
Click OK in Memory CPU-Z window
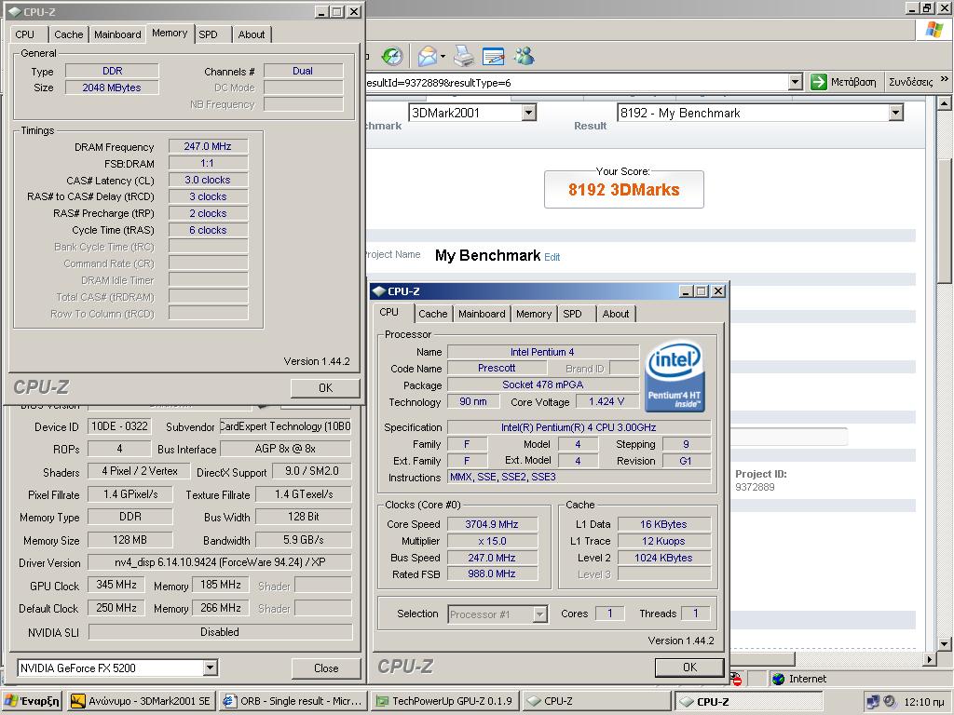[x=325, y=388]
